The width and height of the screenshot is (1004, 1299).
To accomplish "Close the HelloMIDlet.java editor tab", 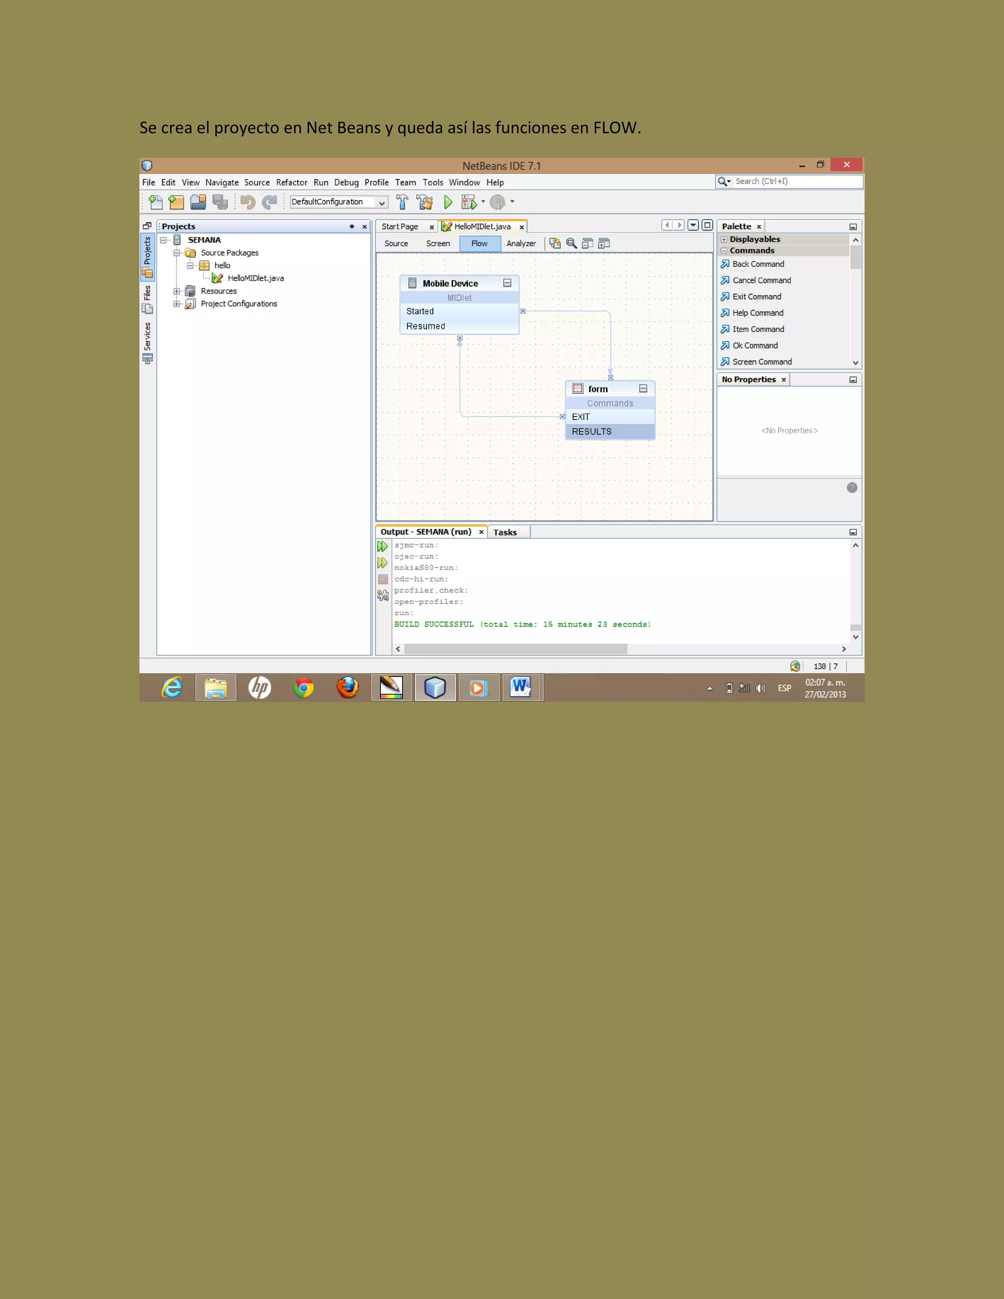I will [522, 227].
